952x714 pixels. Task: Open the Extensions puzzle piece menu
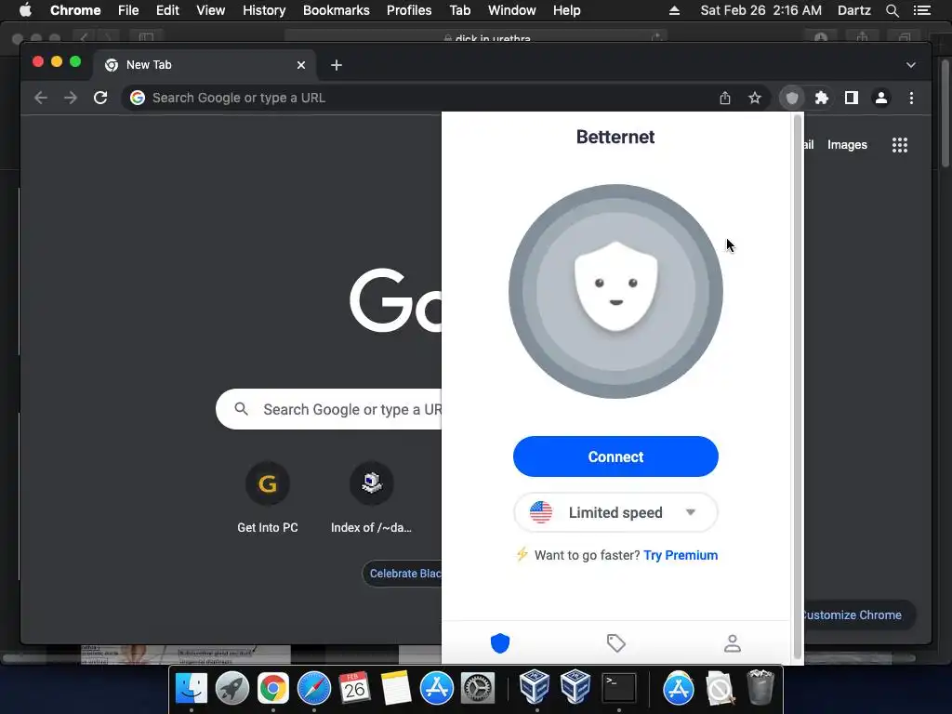822,98
